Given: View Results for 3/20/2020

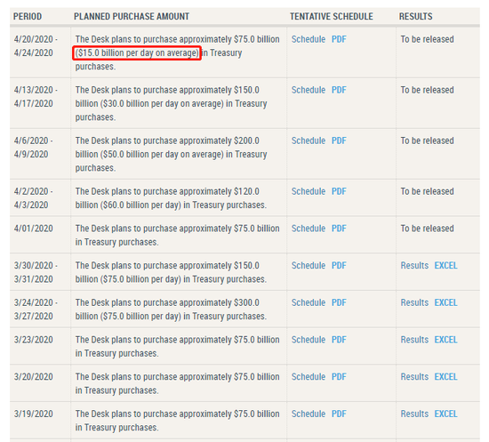Looking at the screenshot, I should pyautogui.click(x=414, y=377).
